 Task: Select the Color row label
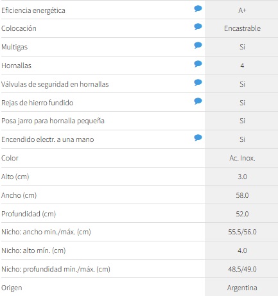tap(10, 158)
